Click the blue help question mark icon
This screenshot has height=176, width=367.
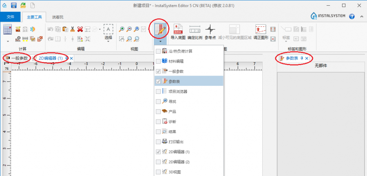pyautogui.click(x=352, y=16)
